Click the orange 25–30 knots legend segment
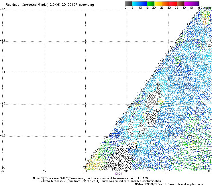The image size is (212, 186). [166, 3]
